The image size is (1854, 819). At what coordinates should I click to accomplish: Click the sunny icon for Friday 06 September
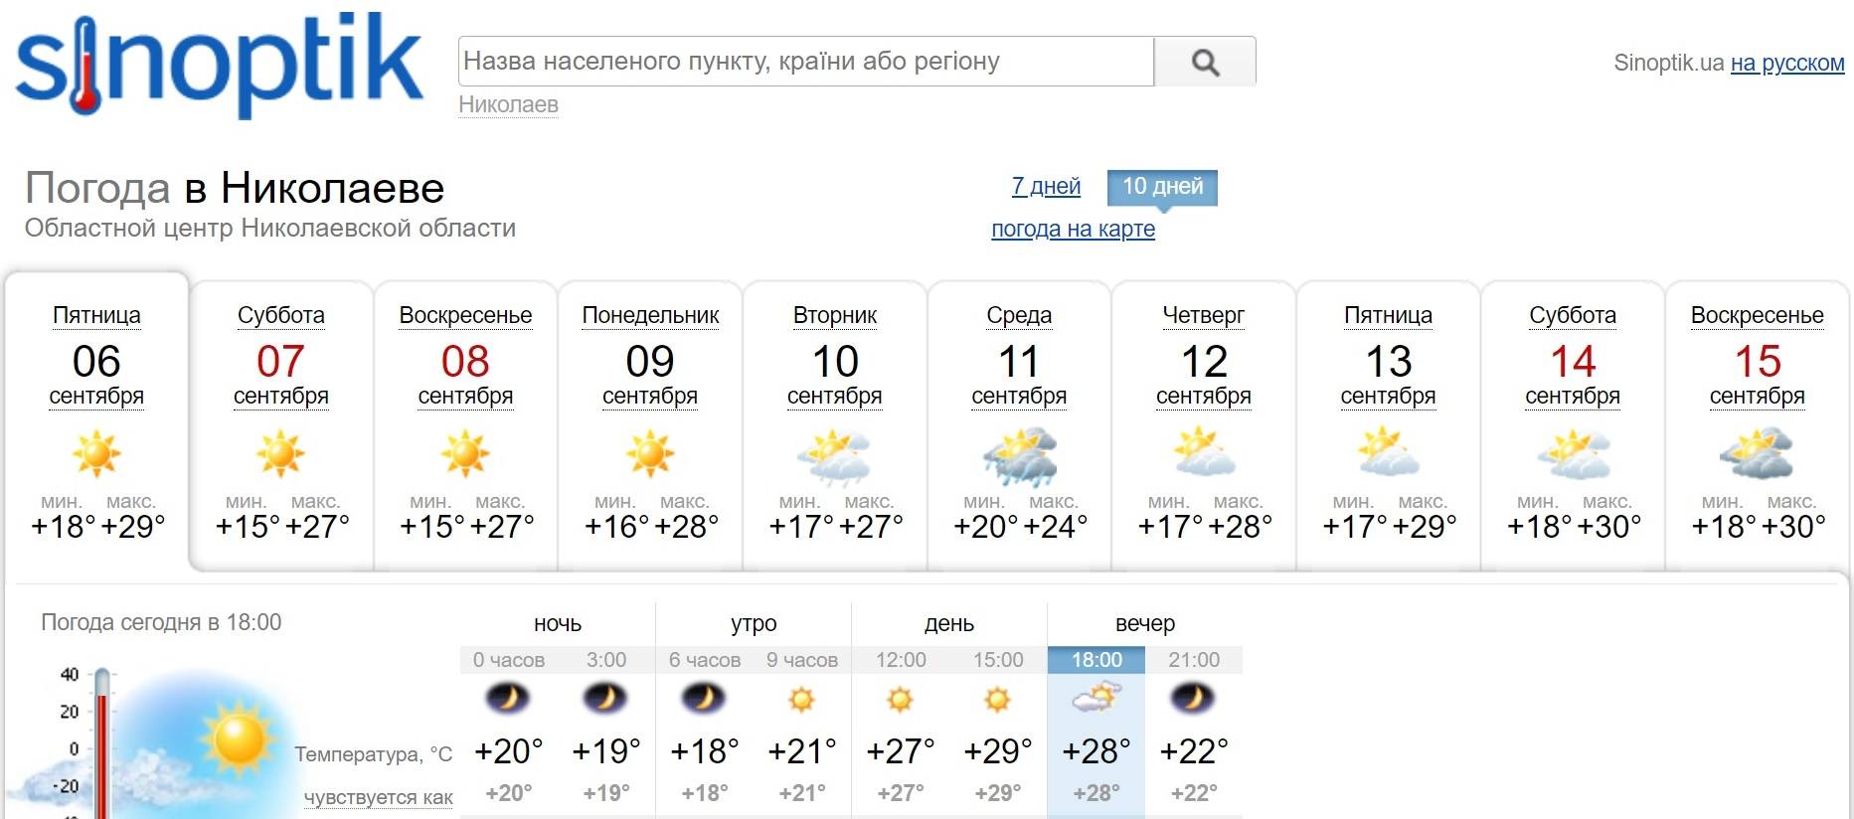96,454
